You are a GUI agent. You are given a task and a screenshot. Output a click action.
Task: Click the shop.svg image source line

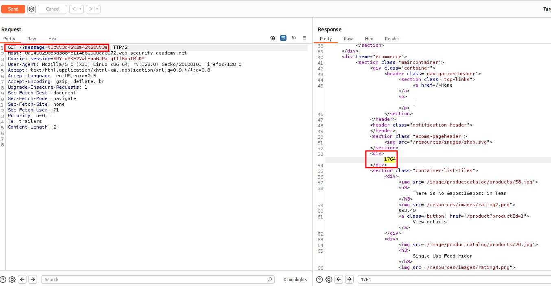439,142
